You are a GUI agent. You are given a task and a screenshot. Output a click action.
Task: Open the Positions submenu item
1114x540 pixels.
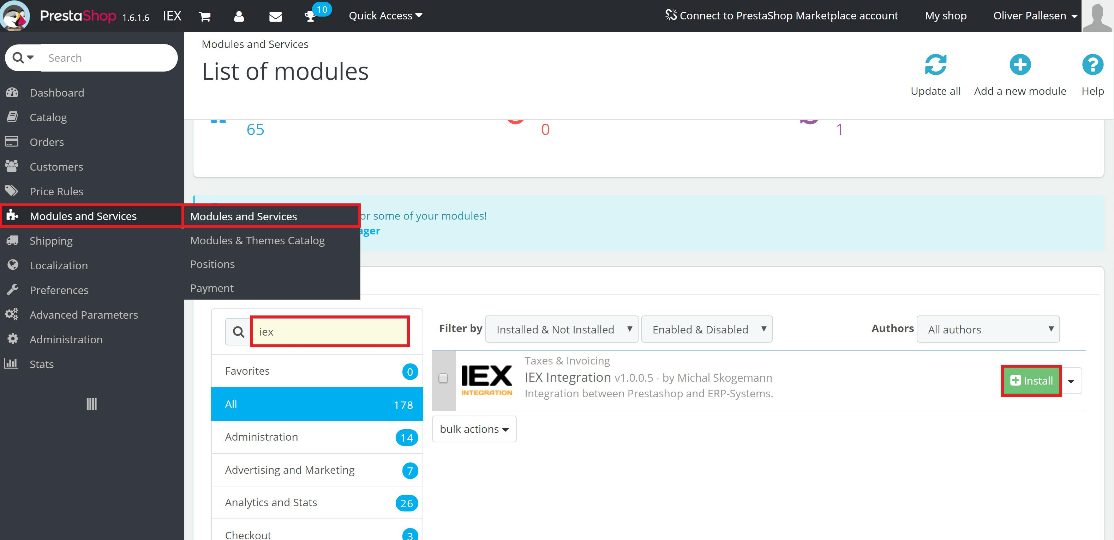click(x=272, y=264)
